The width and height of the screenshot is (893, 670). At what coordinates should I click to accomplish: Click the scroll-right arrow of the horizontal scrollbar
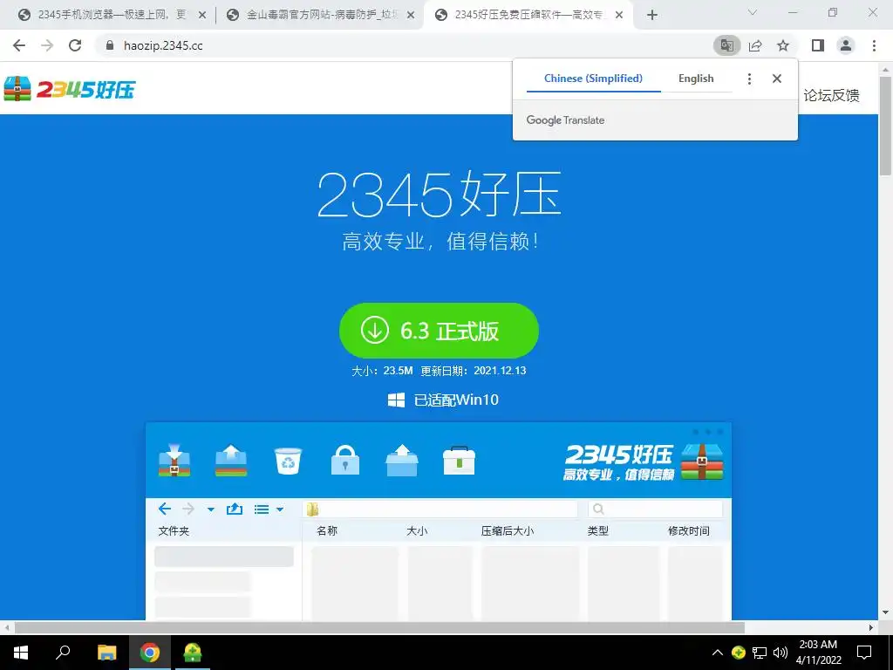871,628
